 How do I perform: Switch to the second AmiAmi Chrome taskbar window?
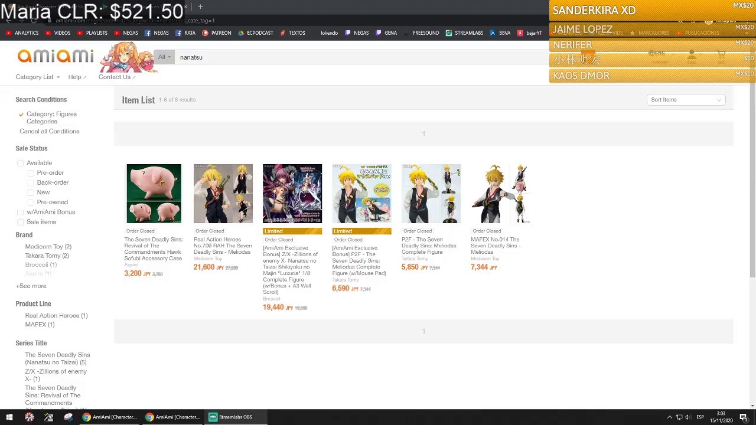(x=173, y=417)
